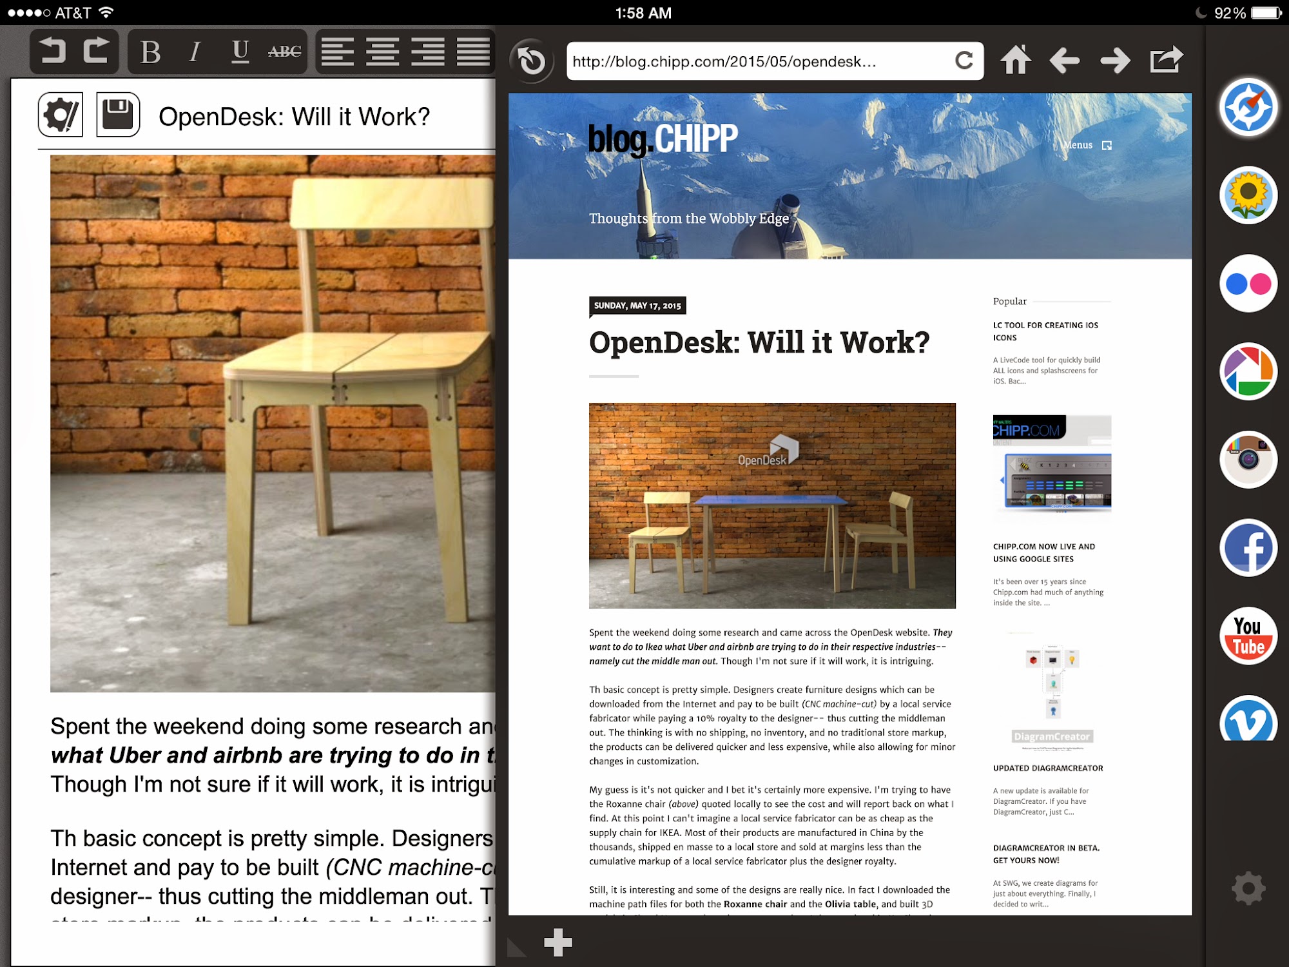Save the document with floppy disk icon
1289x967 pixels.
118,115
